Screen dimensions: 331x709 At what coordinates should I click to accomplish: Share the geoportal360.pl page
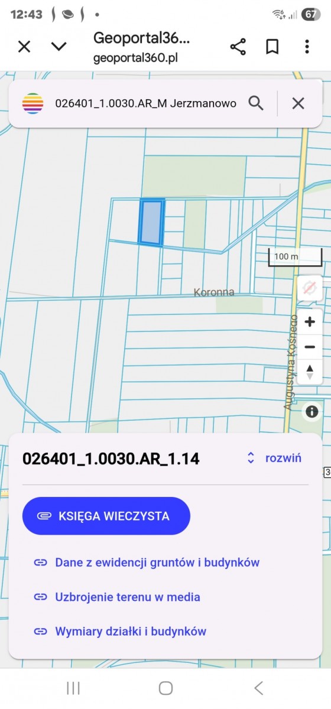[x=238, y=47]
